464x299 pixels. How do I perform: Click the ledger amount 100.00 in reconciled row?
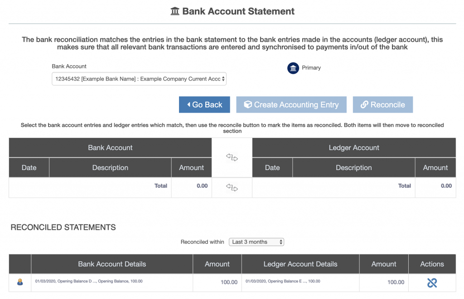point(396,282)
